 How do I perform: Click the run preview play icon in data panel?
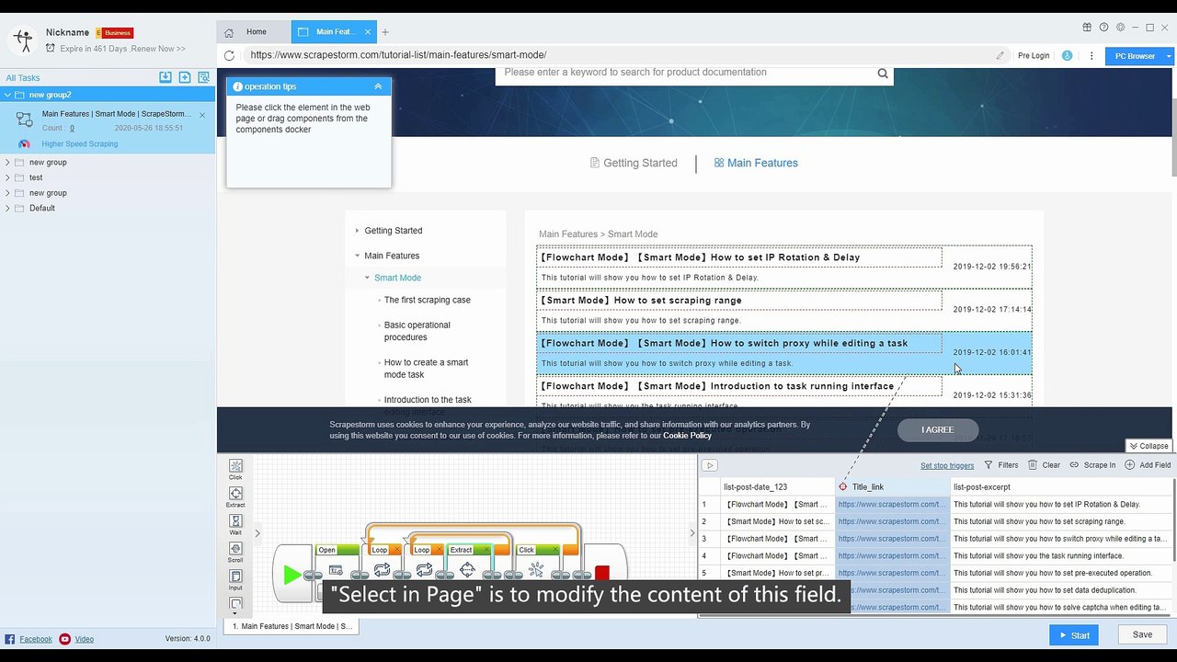point(710,465)
